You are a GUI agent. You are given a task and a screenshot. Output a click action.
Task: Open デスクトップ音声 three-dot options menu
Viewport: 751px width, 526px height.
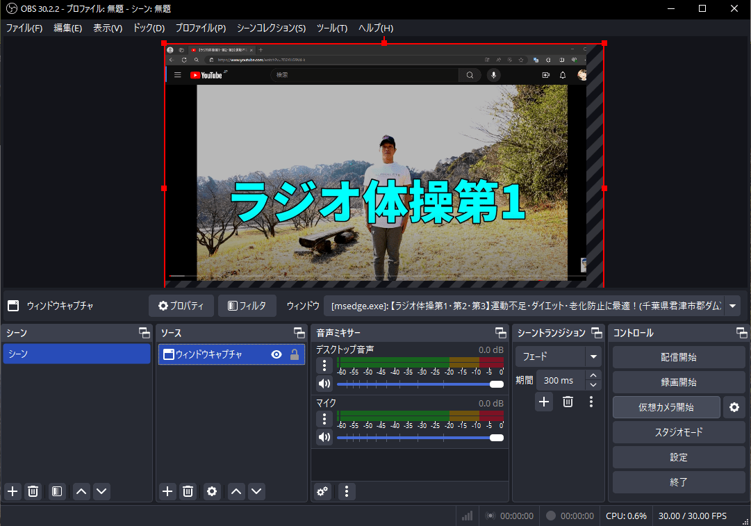click(x=324, y=365)
